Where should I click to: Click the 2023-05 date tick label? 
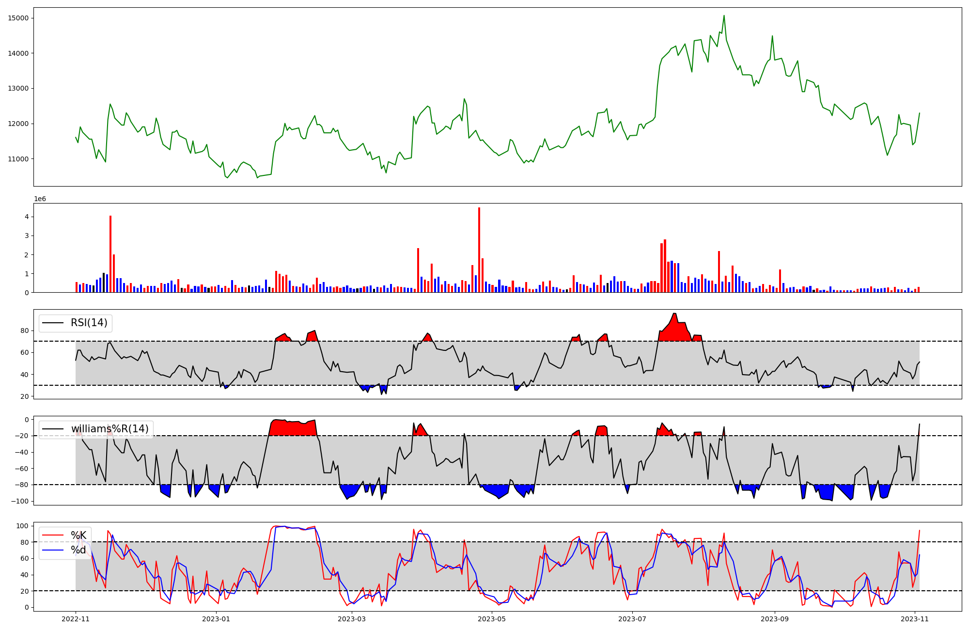coord(492,619)
